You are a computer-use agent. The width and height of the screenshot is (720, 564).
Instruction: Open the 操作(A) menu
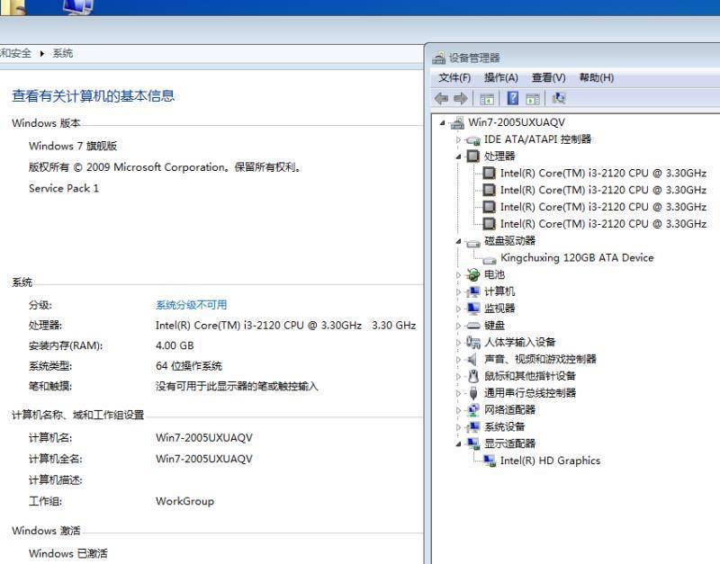point(501,77)
